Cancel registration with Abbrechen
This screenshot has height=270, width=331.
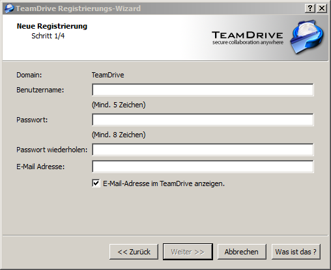[x=242, y=252]
